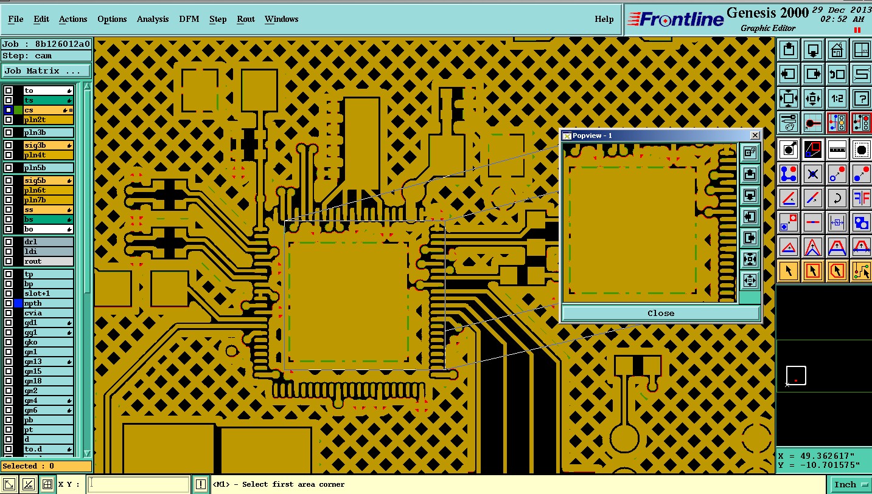Click the blue mpth layer color swatch
This screenshot has height=494, width=872.
(x=18, y=303)
